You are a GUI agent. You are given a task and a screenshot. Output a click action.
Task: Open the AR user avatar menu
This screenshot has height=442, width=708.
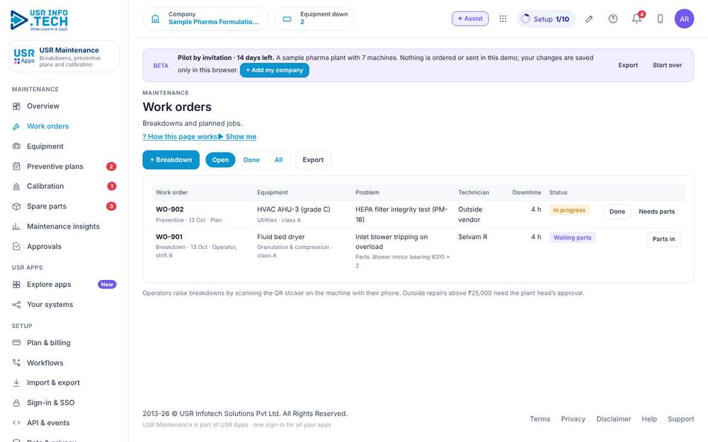coord(684,18)
